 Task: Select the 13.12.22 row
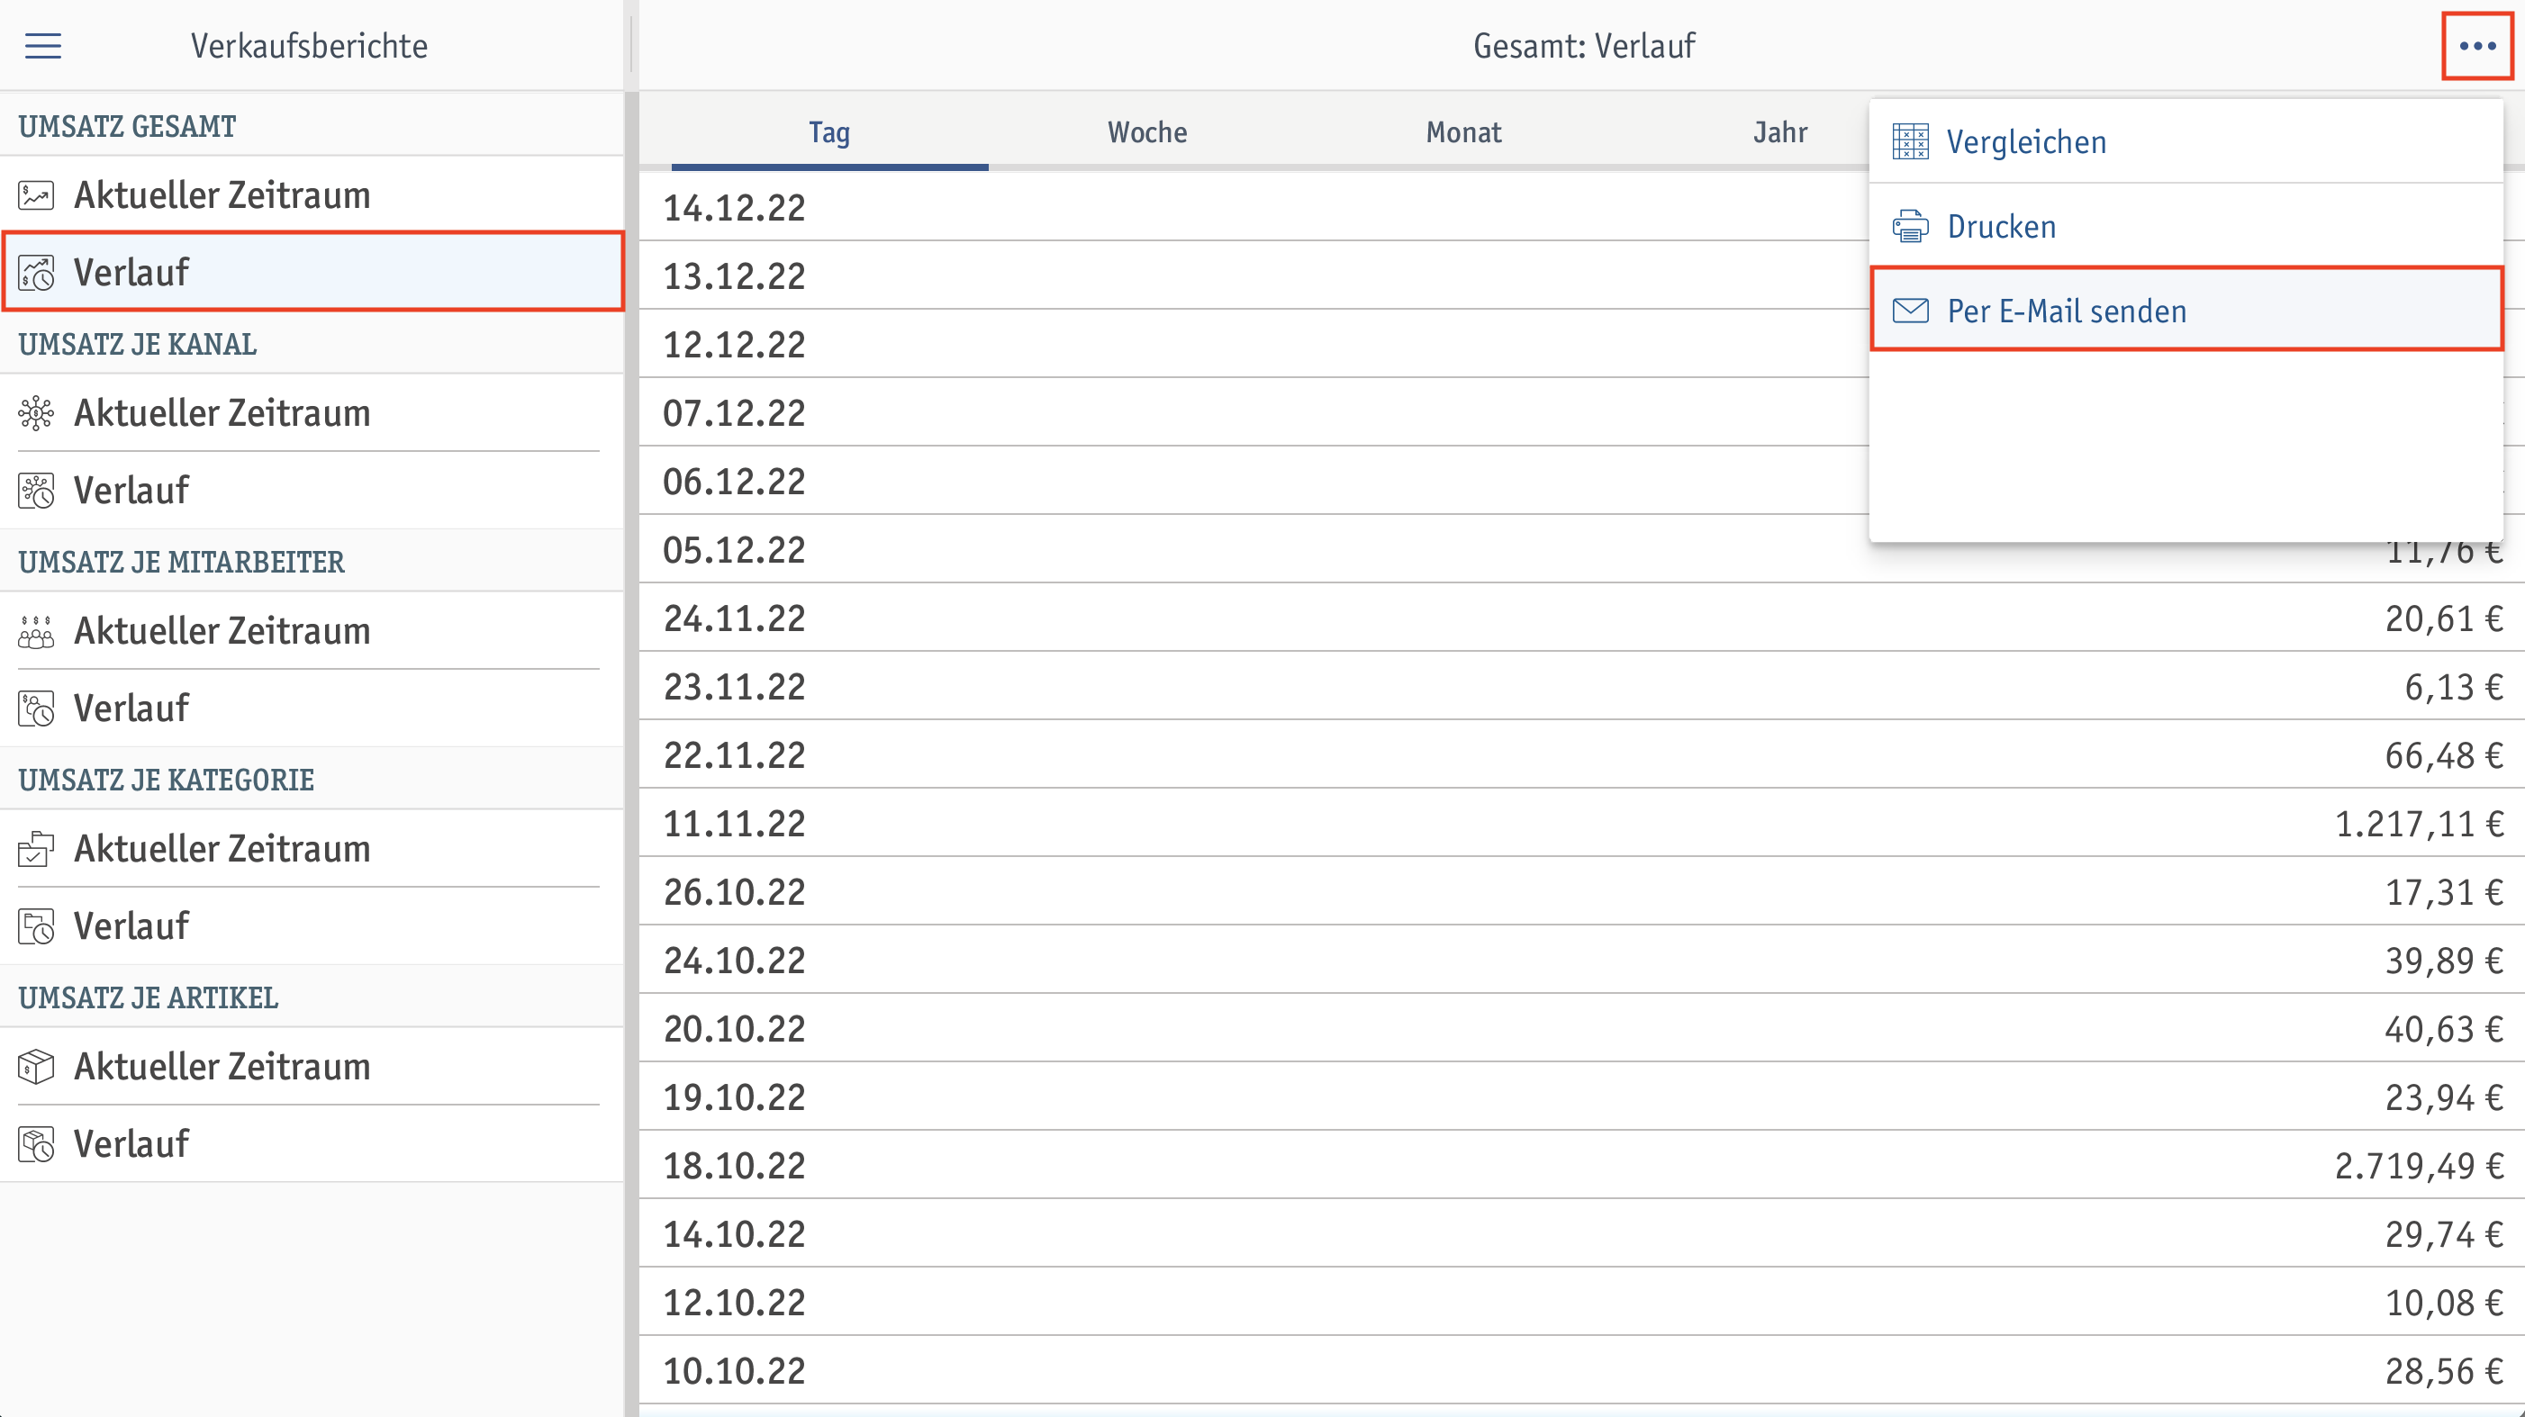coord(1253,275)
